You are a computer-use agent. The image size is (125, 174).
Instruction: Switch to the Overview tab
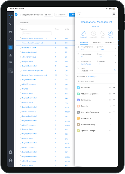coord(84,42)
